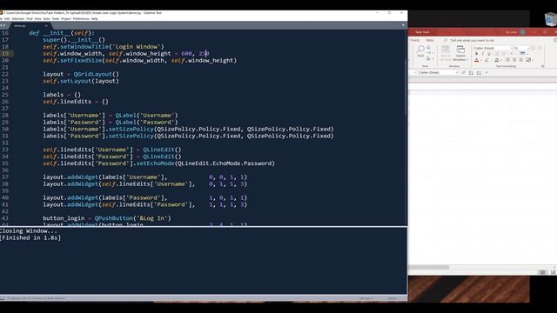Click line number 19 in the gutter
Screen dimensions: 557x313
pyautogui.click(x=5, y=54)
